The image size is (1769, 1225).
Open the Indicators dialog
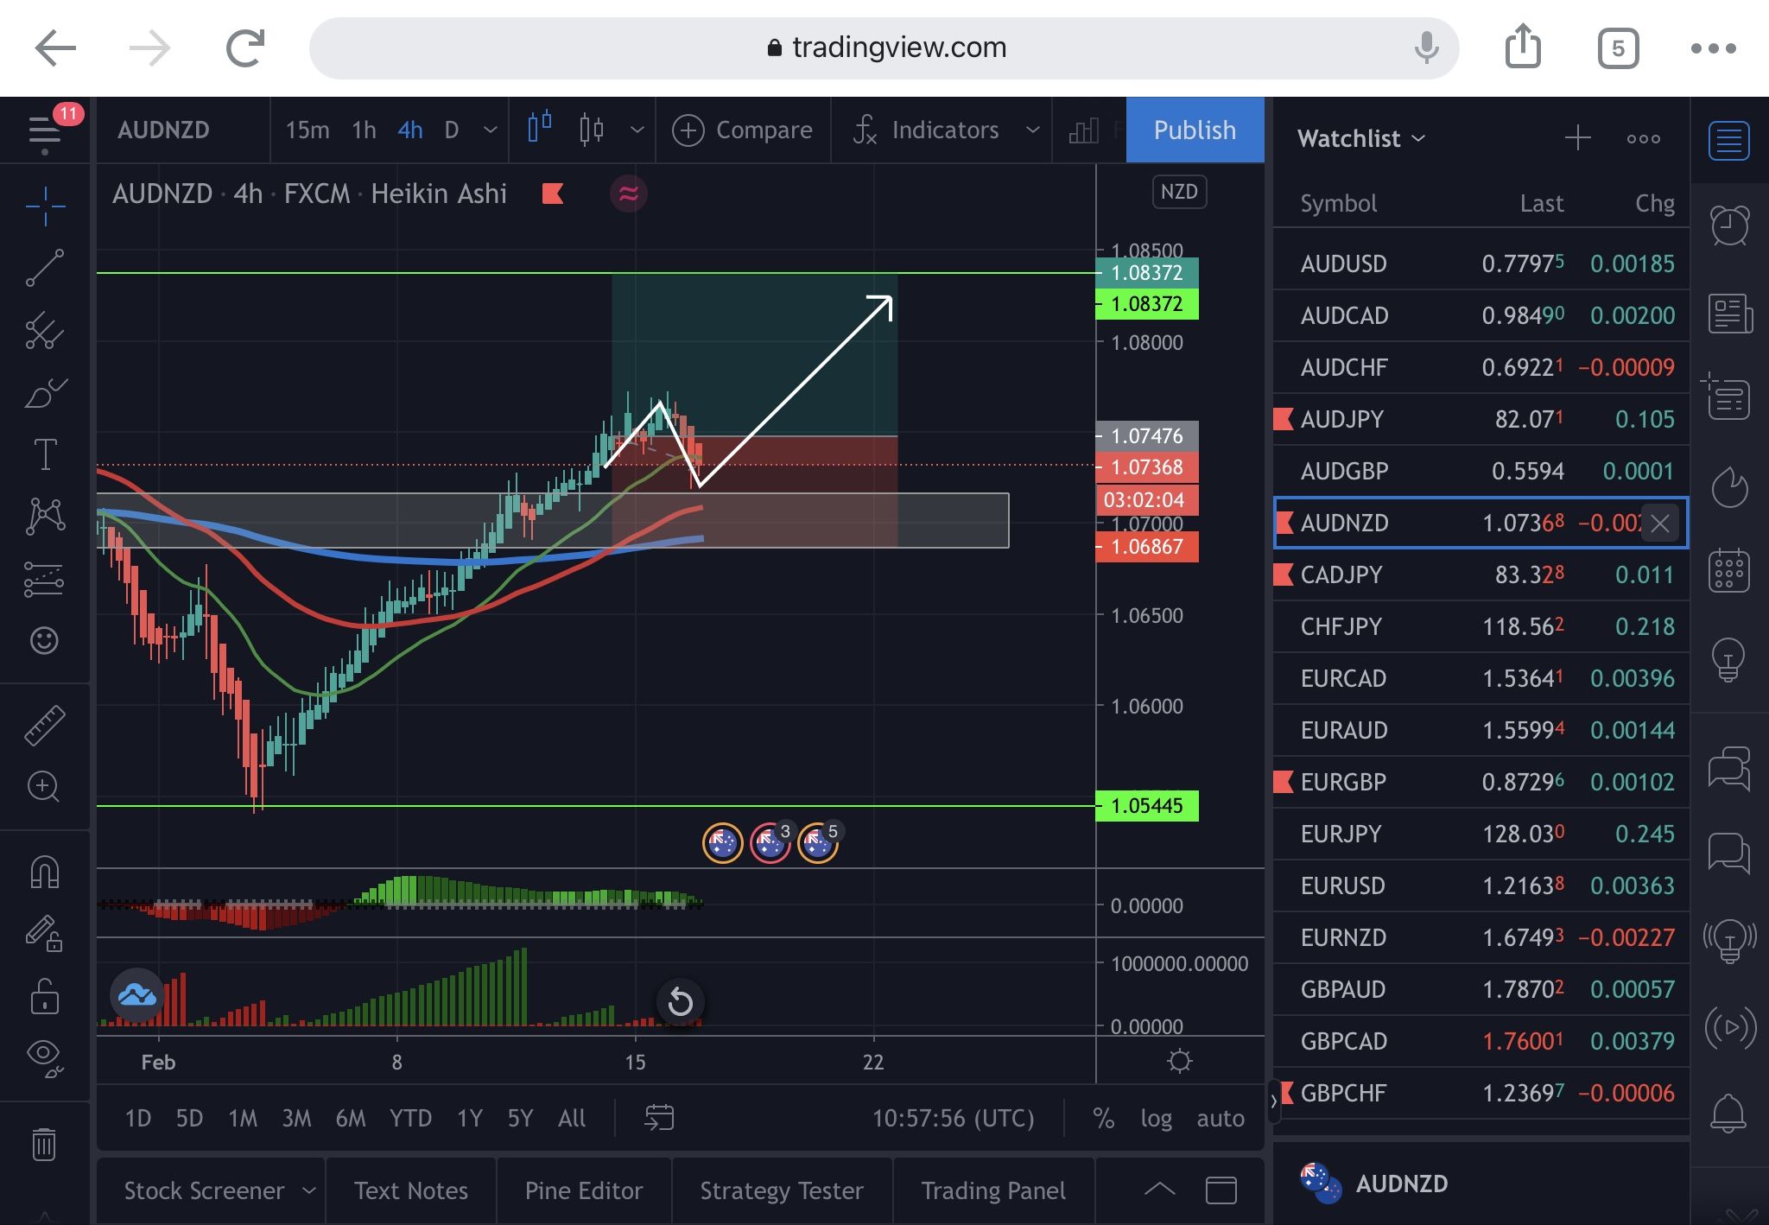coord(926,130)
